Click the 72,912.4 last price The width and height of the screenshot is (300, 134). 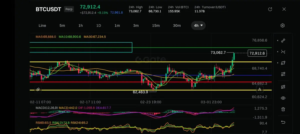[90, 7]
